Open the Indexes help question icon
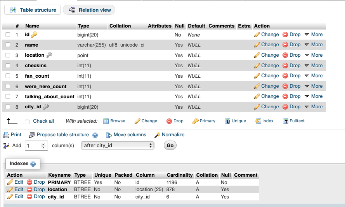Viewport: 345px width, 207px height. tap(33, 164)
